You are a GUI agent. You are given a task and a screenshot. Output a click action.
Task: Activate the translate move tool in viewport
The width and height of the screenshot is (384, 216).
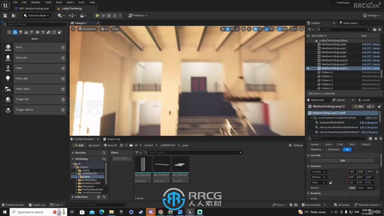click(x=228, y=29)
